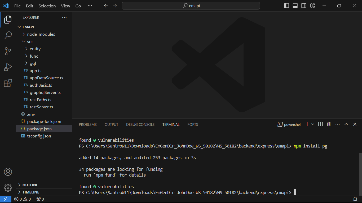Open restPaths.ts file
The image size is (362, 203).
coord(44,100)
